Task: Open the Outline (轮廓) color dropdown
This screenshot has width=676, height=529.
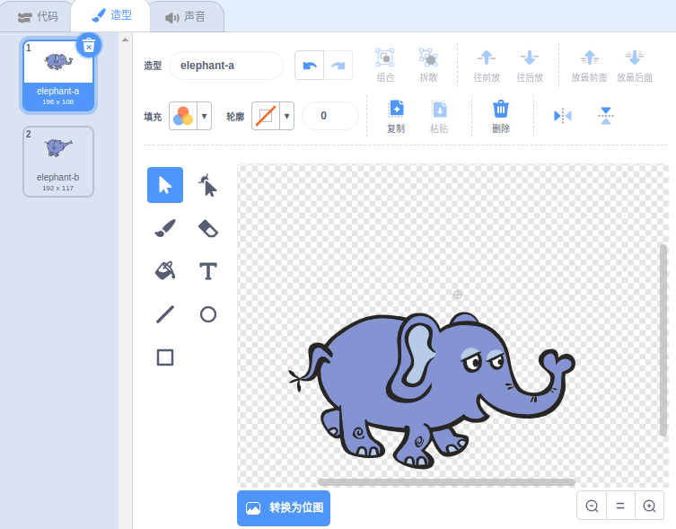Action: tap(286, 116)
